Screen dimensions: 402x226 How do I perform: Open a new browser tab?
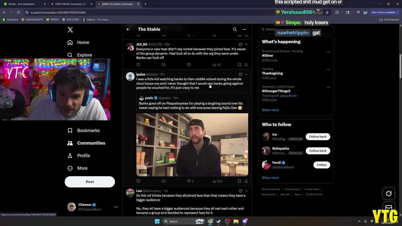click(145, 4)
